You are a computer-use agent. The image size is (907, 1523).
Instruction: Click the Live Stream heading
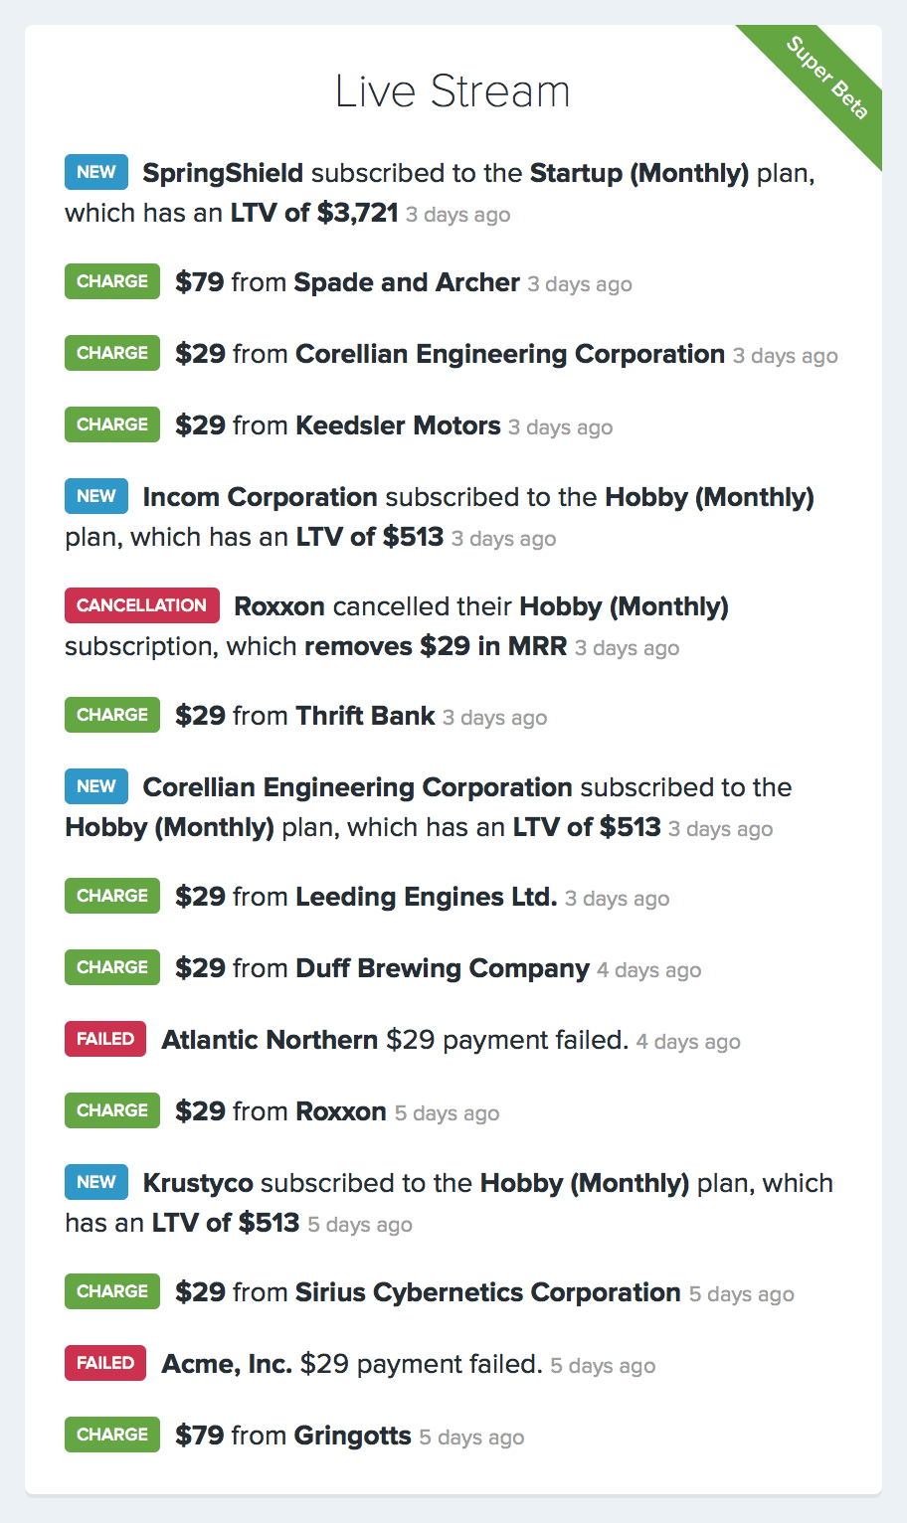tap(453, 91)
